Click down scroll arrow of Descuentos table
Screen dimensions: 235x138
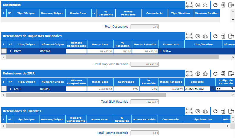(x=233, y=20)
